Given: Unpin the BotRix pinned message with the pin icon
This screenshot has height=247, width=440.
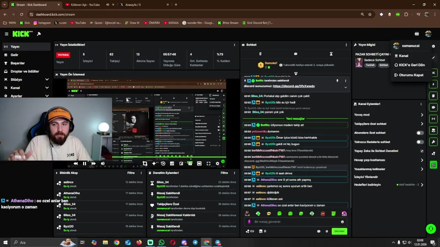Looking at the screenshot, I should (337, 81).
